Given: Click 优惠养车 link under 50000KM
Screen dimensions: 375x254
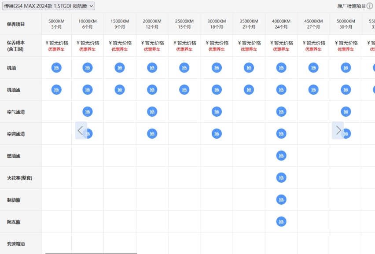Looking at the screenshot, I should [x=346, y=49].
